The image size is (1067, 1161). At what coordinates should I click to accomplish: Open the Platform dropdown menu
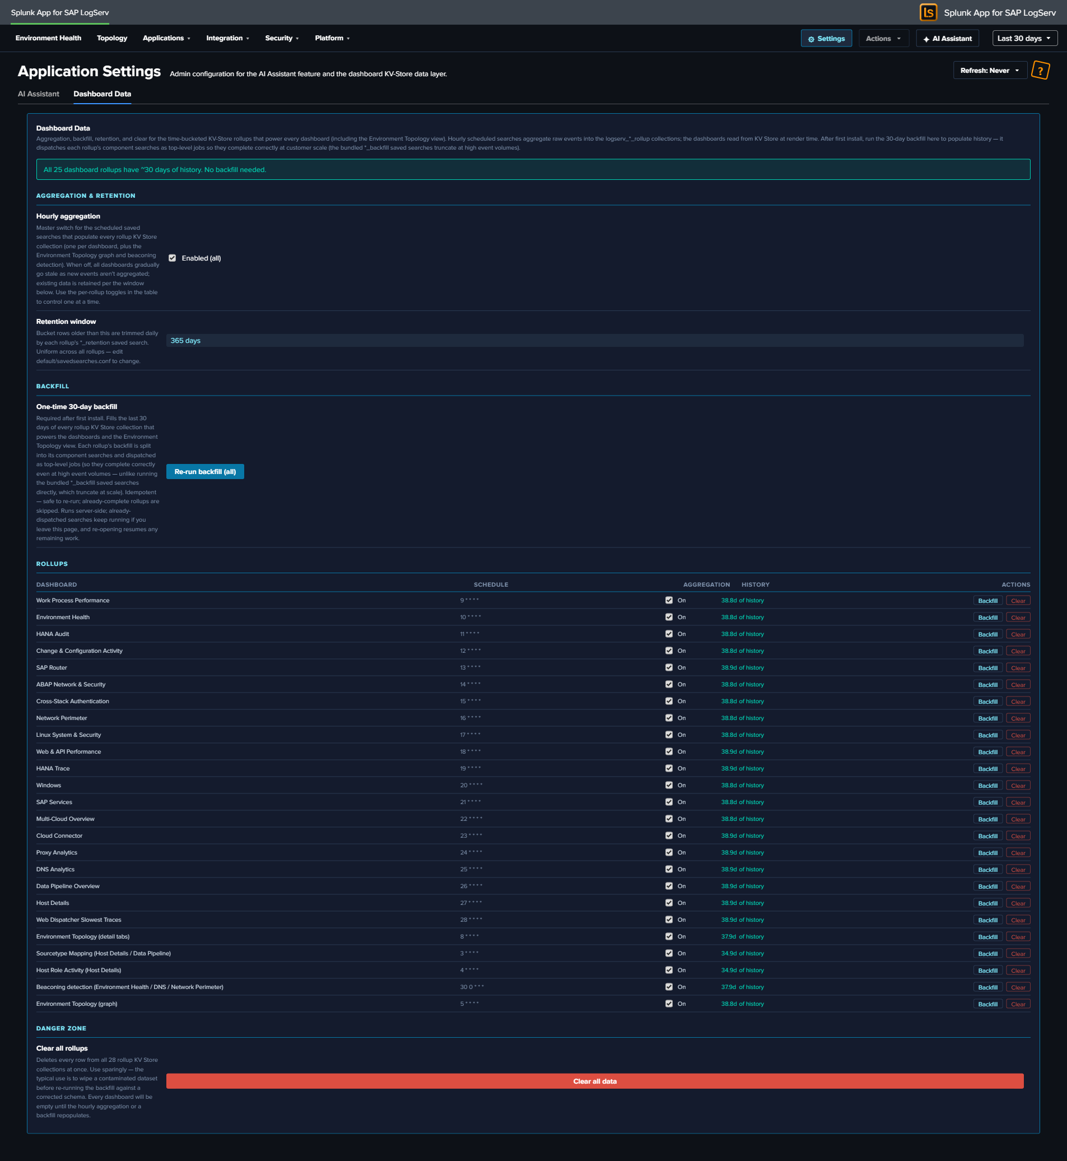[x=332, y=38]
